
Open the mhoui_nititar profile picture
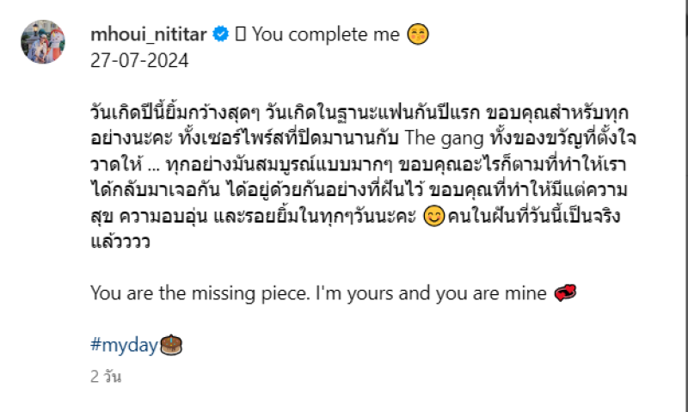coord(43,42)
